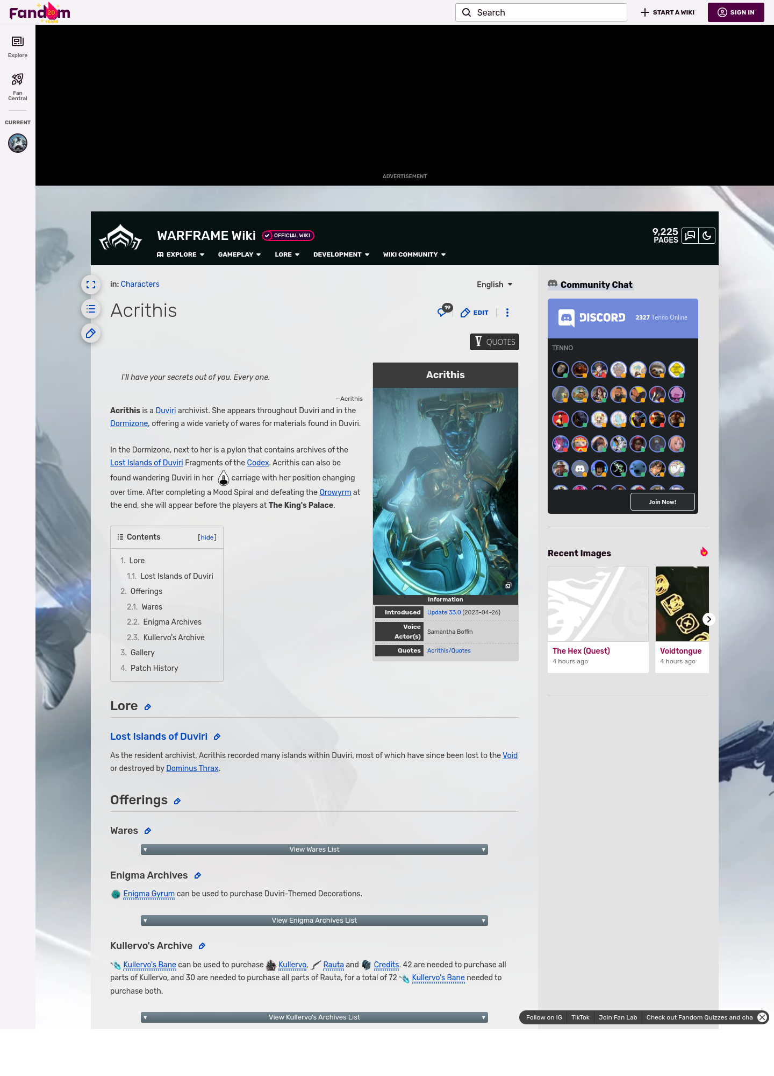The height and width of the screenshot is (1076, 774).
Task: Open the English language dropdown
Action: [494, 285]
